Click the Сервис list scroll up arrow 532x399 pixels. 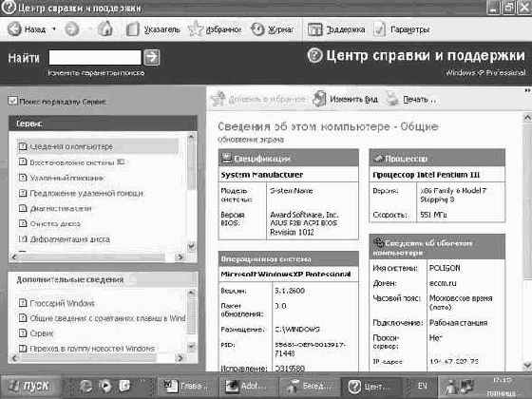pyautogui.click(x=191, y=137)
